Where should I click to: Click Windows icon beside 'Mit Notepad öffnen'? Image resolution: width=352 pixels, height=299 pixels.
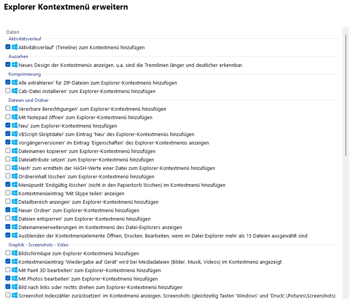(15, 117)
